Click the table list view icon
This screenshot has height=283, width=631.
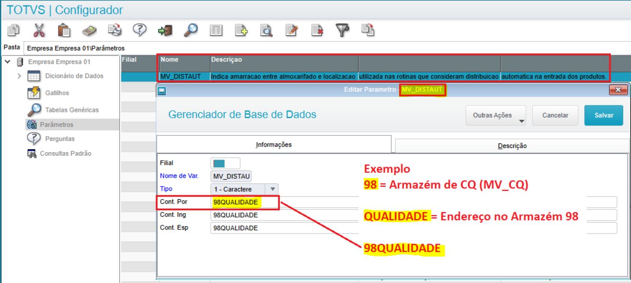tap(216, 30)
